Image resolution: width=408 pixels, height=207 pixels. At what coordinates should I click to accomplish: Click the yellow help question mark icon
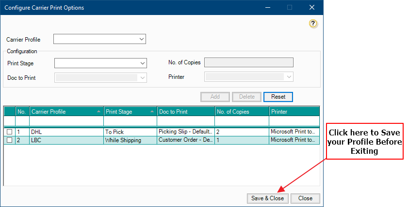click(313, 23)
